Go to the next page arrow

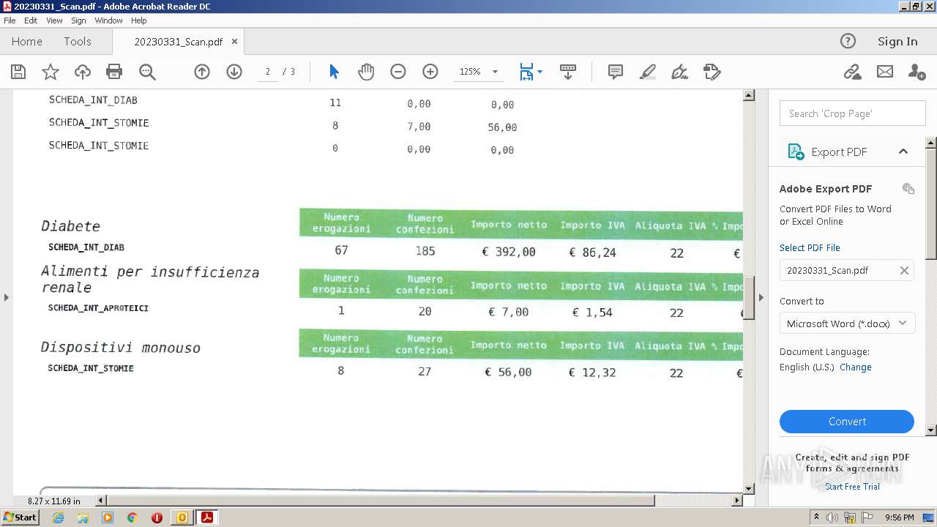[x=234, y=72]
